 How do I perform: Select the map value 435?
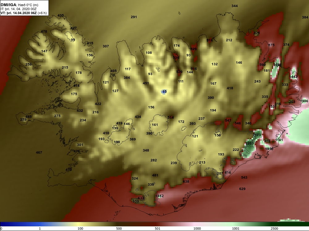[61, 15]
